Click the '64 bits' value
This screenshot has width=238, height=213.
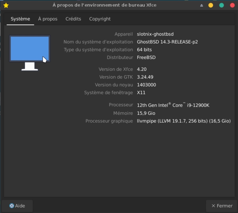[x=144, y=50]
